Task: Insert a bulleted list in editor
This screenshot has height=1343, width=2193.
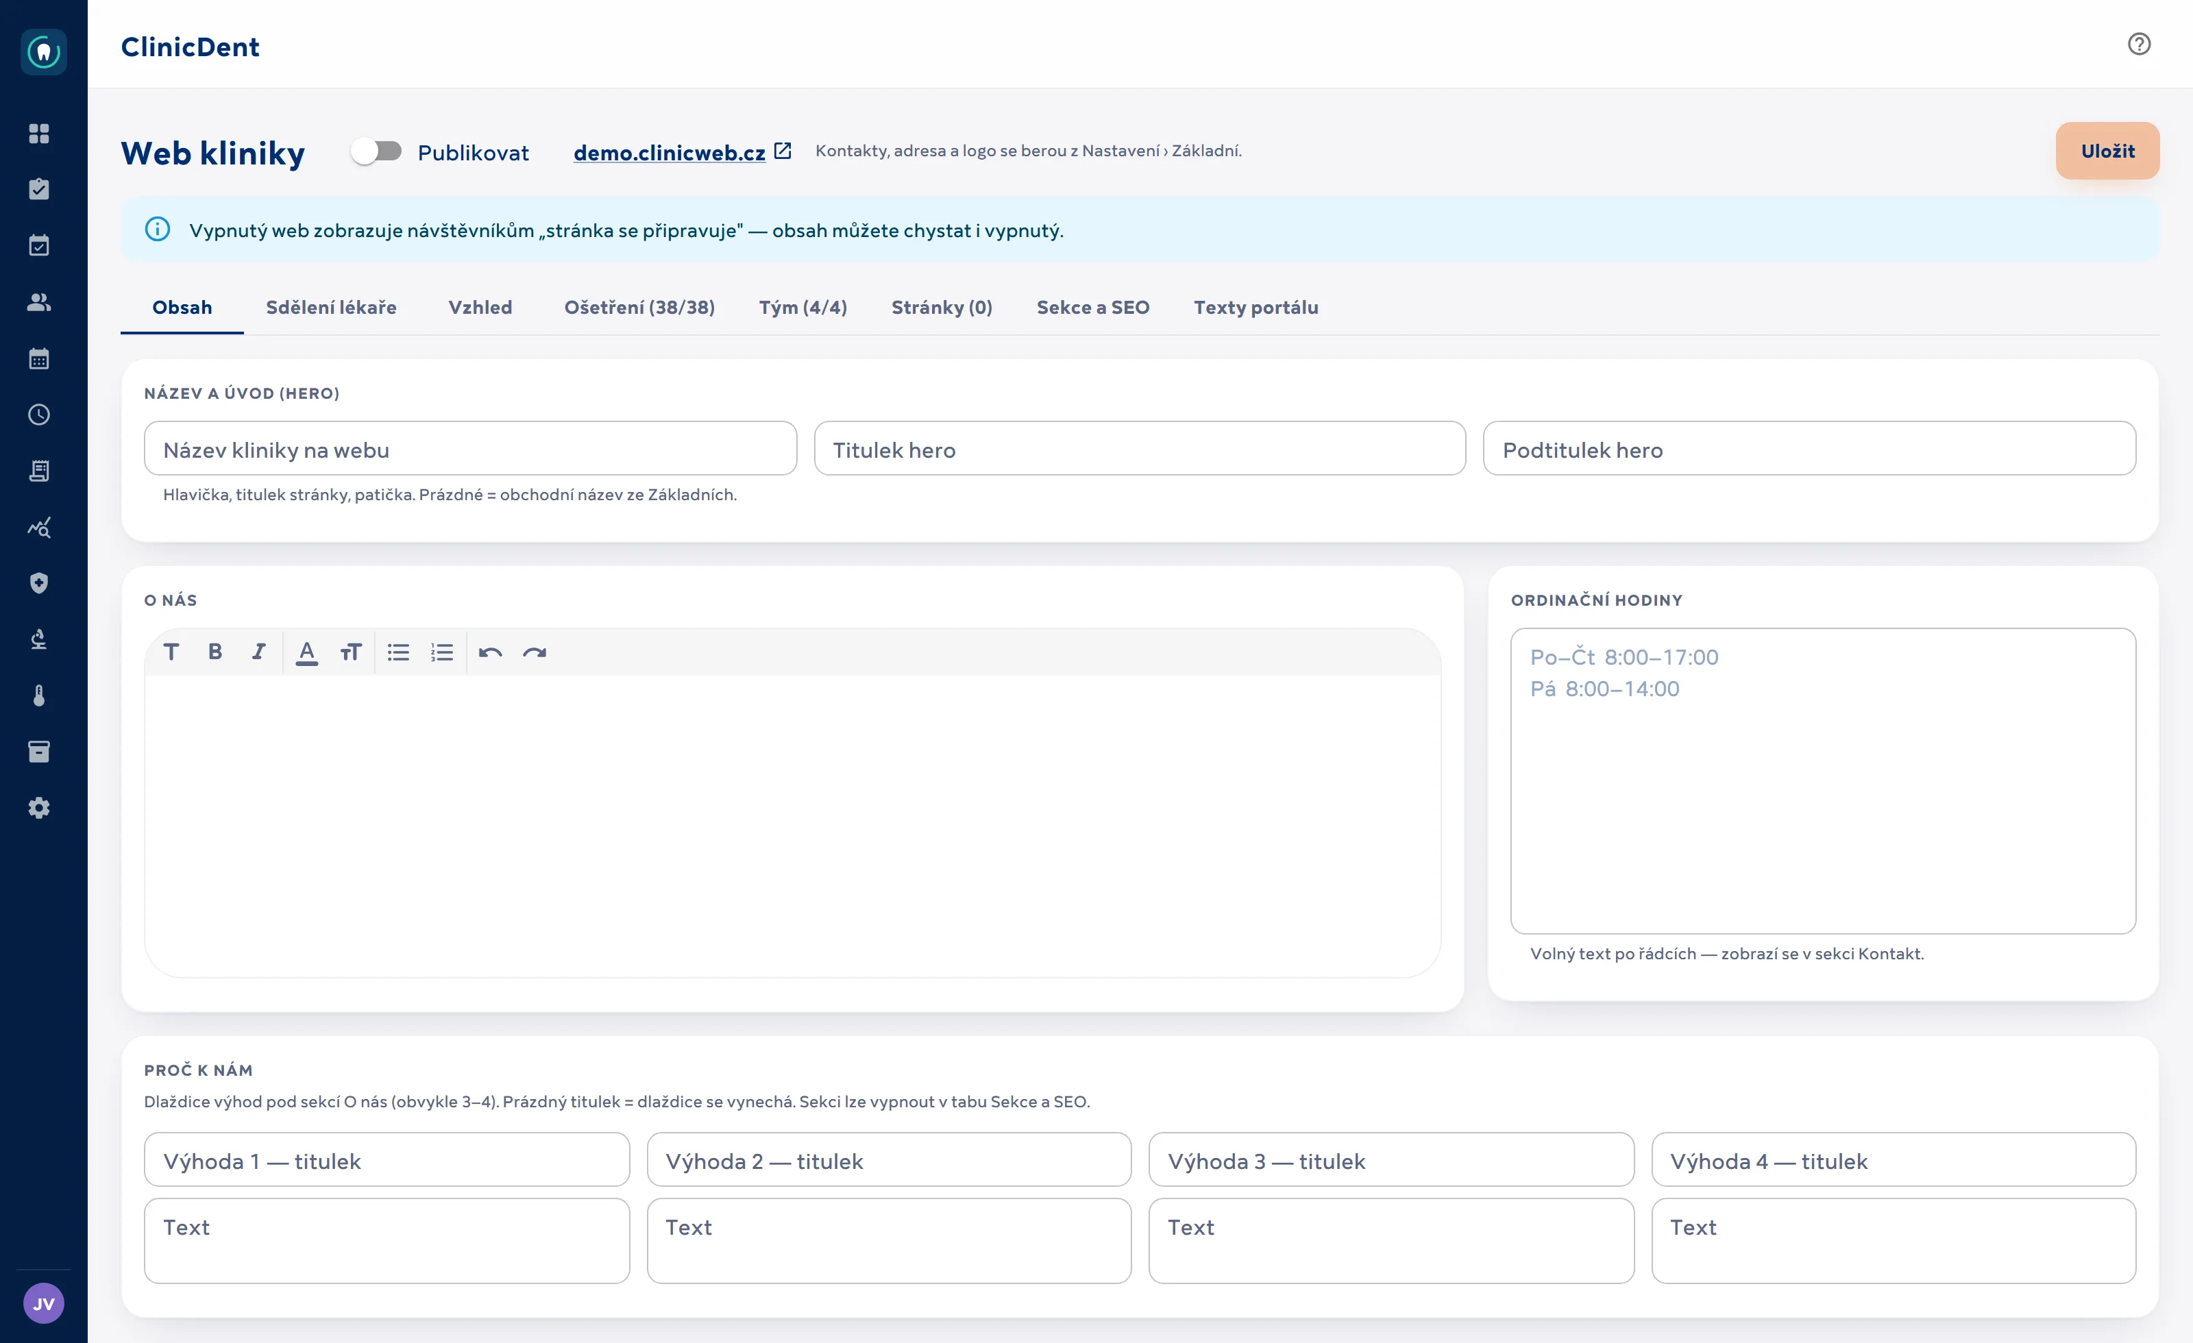Action: tap(399, 652)
